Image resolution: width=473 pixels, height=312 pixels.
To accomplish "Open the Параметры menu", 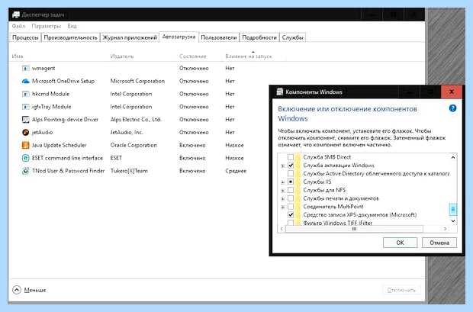I will point(46,26).
